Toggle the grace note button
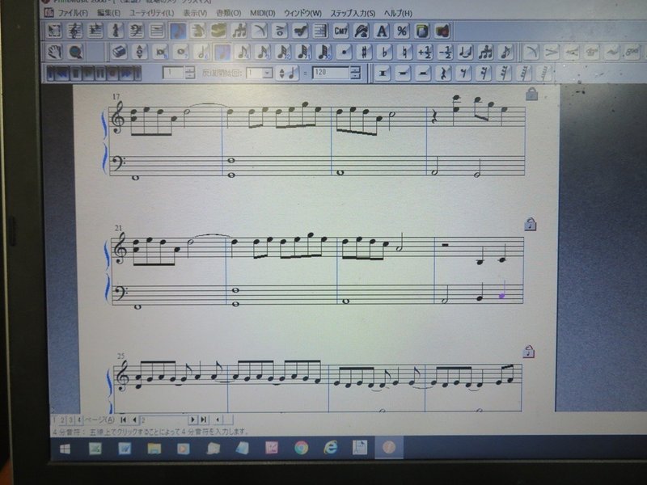This screenshot has width=647, height=485. click(x=505, y=52)
